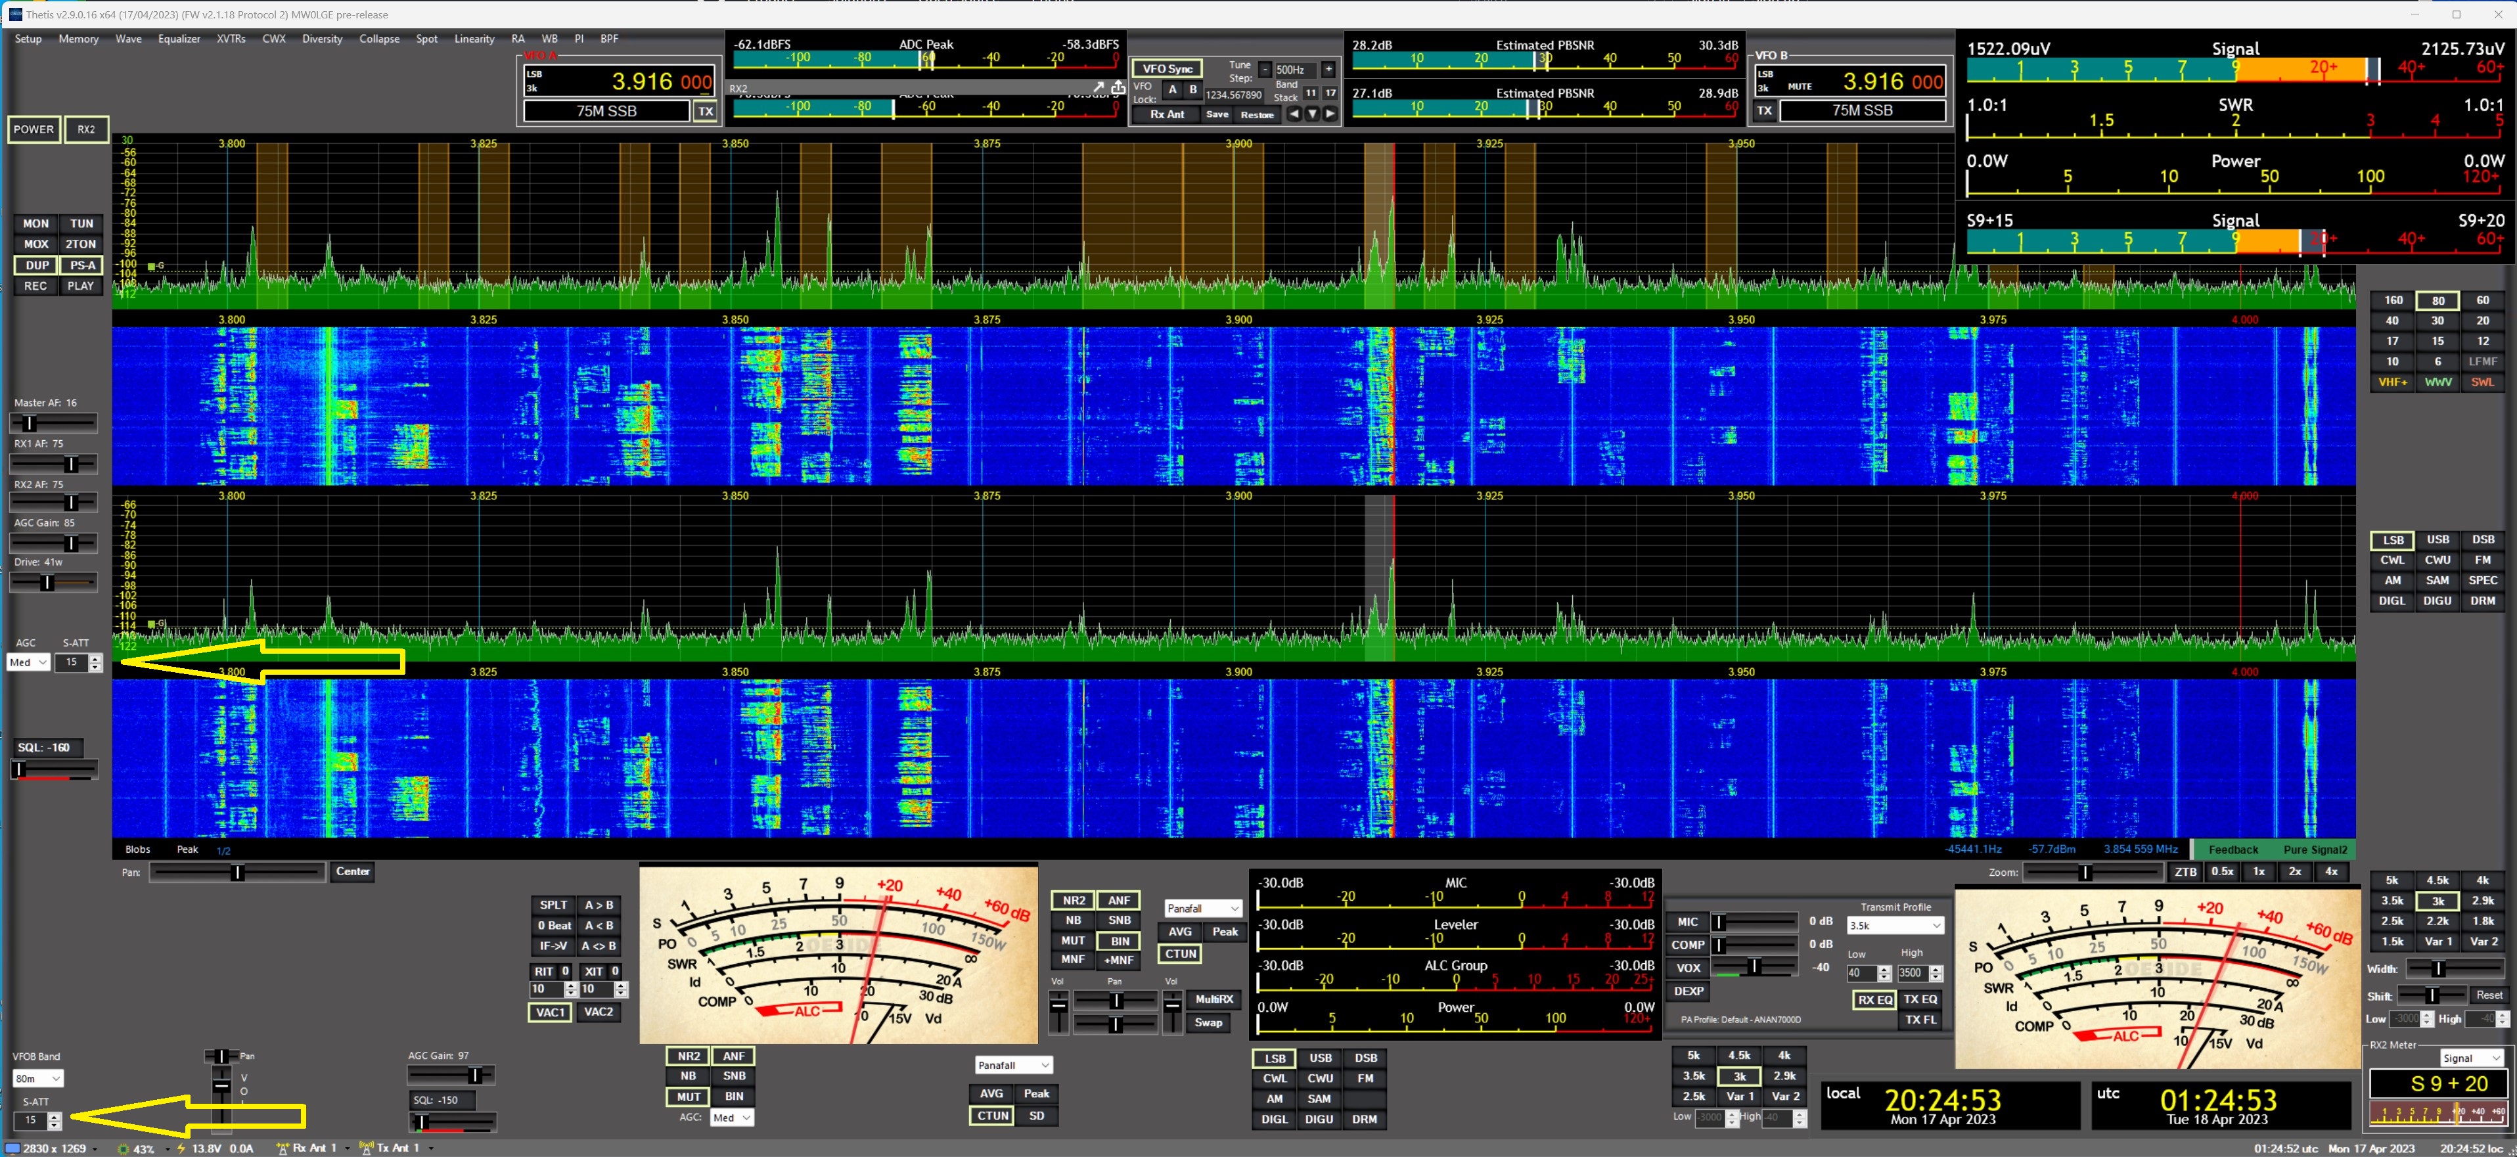Image resolution: width=2517 pixels, height=1157 pixels.
Task: Open the Setup menu
Action: pos(28,39)
